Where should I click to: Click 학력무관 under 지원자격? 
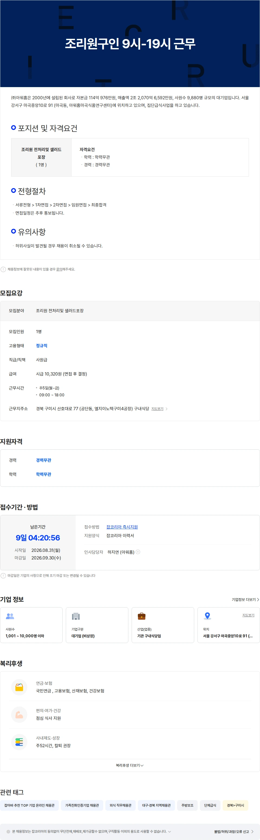pos(44,474)
